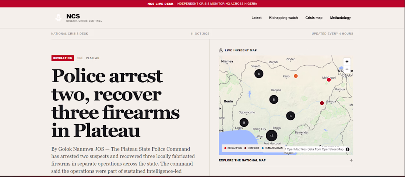Click the Niamey label on the map

pos(227,61)
